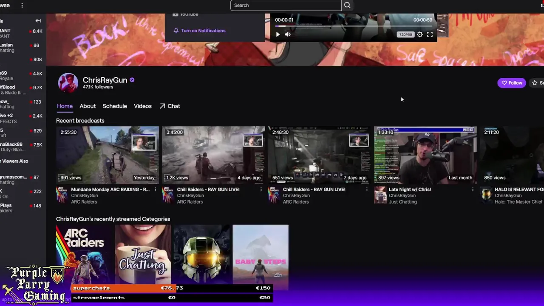544x306 pixels.
Task: Click the ChrisRayGun profile avatar
Action: 68,83
